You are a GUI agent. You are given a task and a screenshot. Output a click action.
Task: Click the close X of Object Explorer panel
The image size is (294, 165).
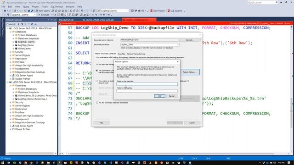[55, 20]
